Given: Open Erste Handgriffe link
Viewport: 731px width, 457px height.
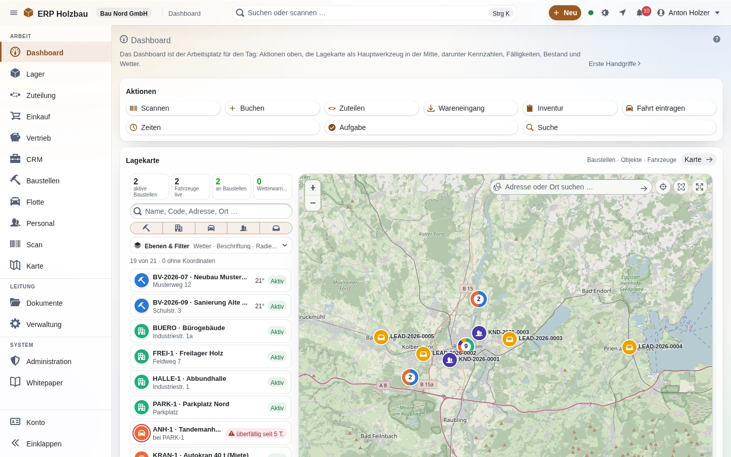Looking at the screenshot, I should (x=615, y=64).
